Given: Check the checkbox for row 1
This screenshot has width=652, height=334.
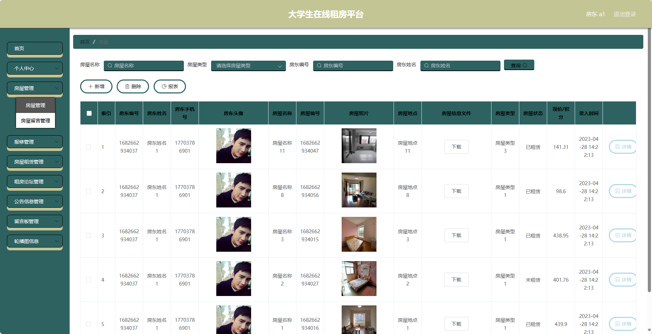Looking at the screenshot, I should coord(88,147).
